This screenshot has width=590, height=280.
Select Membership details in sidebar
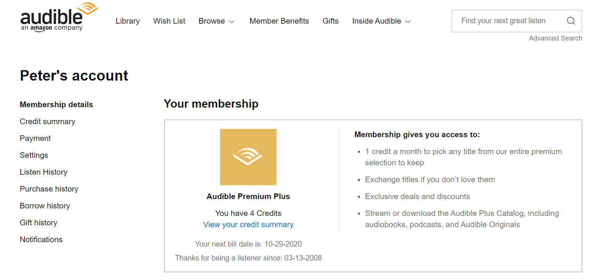56,105
